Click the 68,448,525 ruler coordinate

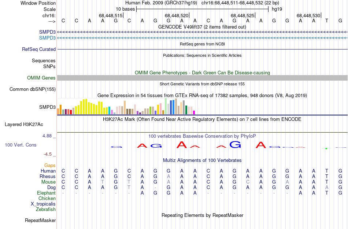click(243, 15)
